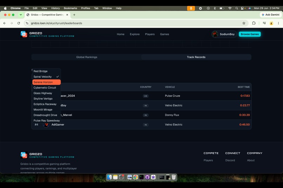Open the Apple menu
Viewport: 283px width, 188px height.
click(5, 8)
